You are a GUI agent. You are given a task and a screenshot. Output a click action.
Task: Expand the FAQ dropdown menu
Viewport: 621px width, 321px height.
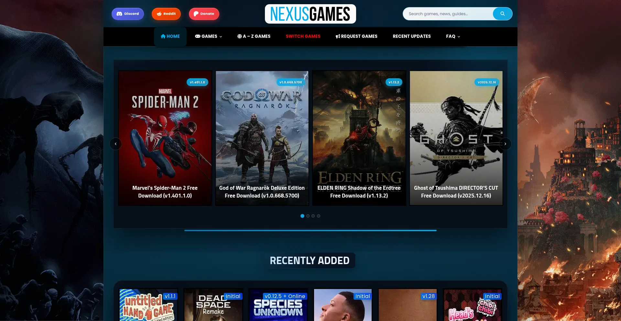[x=453, y=37]
